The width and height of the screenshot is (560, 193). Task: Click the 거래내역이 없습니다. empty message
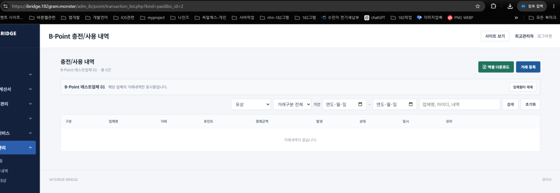(300, 140)
